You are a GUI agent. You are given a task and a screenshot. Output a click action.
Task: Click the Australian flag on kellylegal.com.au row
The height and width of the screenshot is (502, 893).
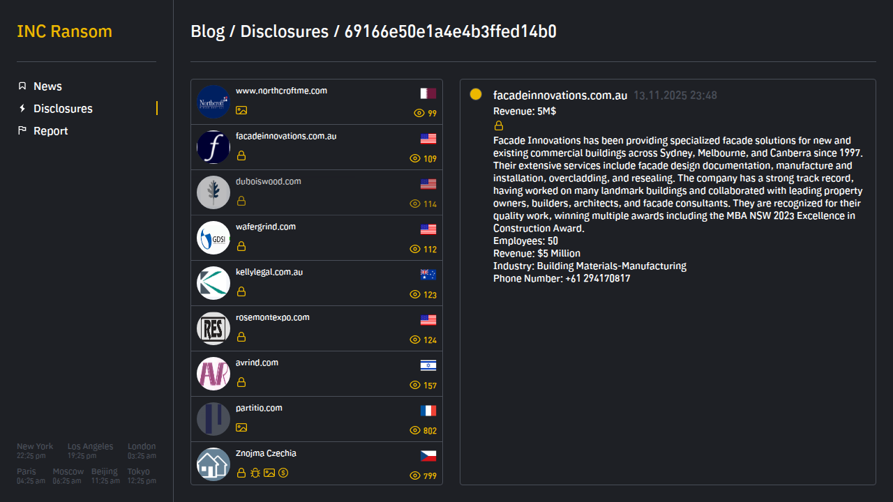coord(428,274)
